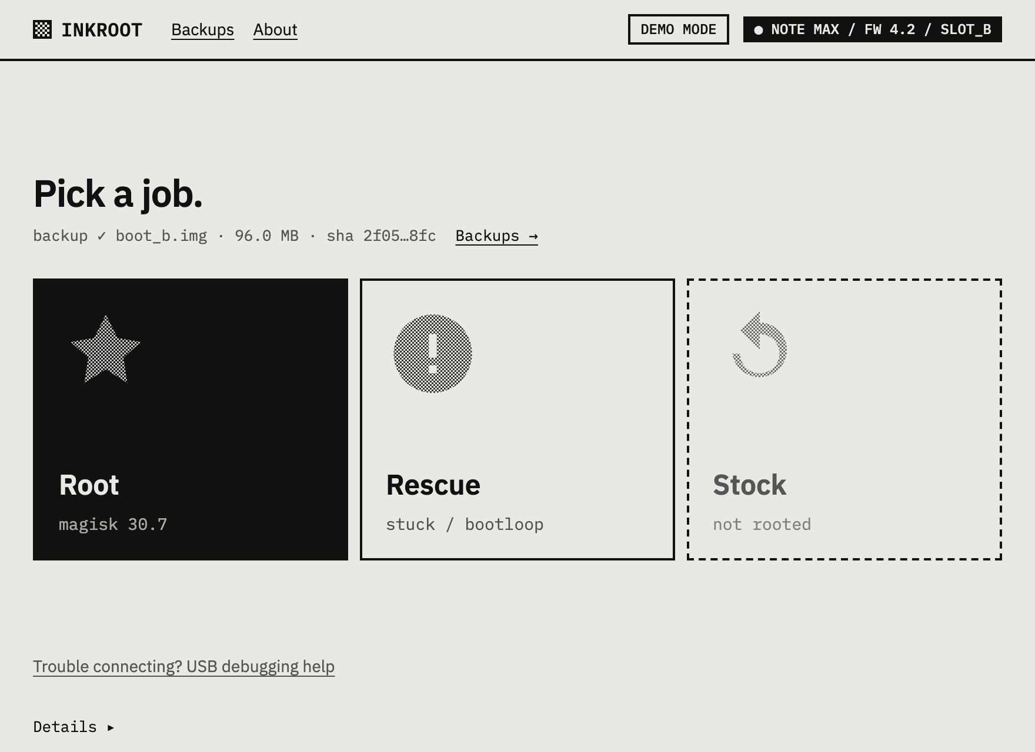The image size is (1035, 752).
Task: Click the 'magisk 30.7' text
Action: [113, 524]
